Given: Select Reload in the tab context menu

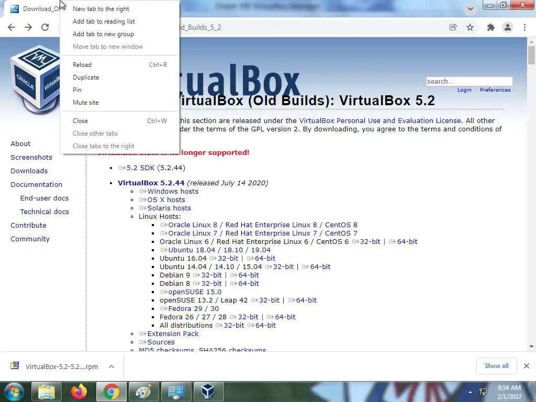Looking at the screenshot, I should (120, 65).
